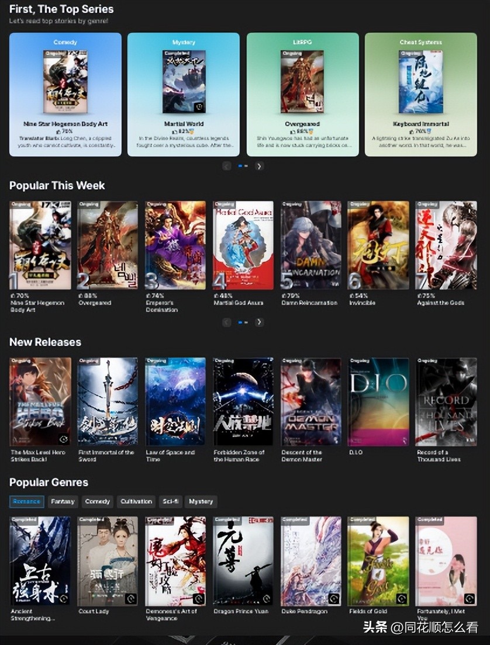
Task: Click Damn Reincarnation title text
Action: coord(309,303)
